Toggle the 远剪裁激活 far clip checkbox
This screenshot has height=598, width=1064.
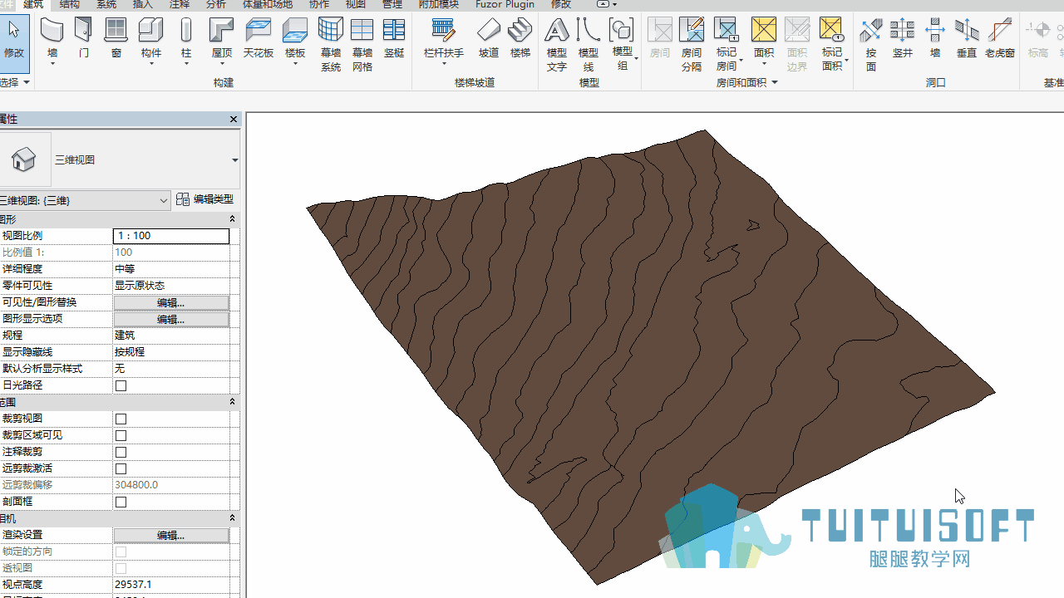(x=121, y=468)
